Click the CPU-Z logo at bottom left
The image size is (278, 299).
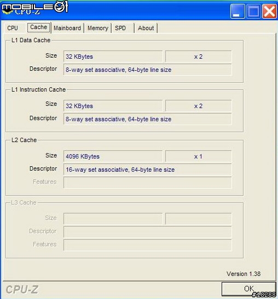click(22, 290)
